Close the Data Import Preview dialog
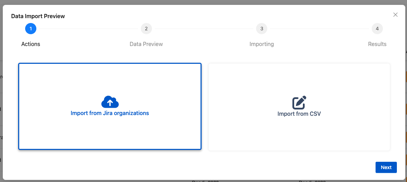Image resolution: width=407 pixels, height=182 pixels. pos(395,15)
